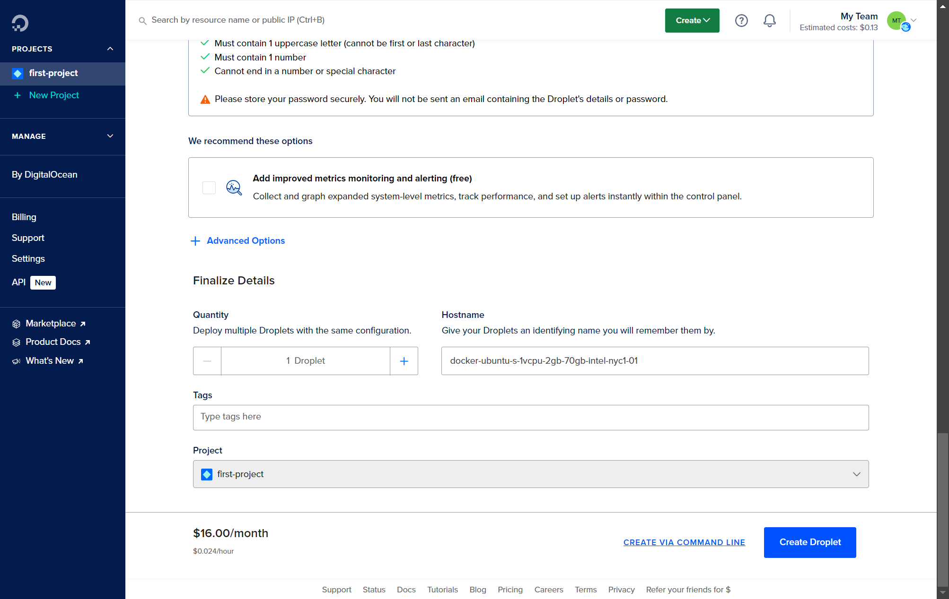Click the DigitalOcean logo icon
This screenshot has height=599, width=949.
(x=20, y=23)
